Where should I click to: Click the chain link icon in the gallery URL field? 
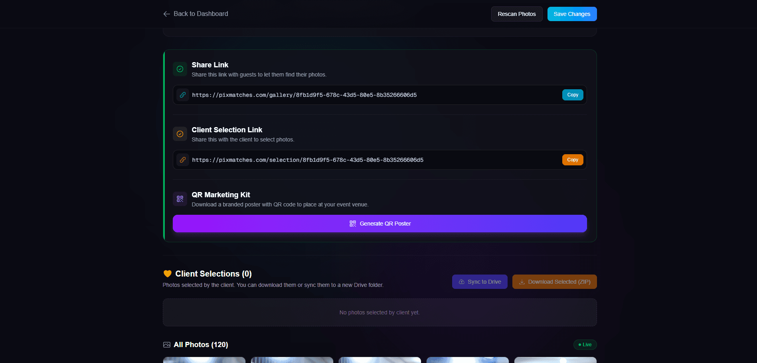click(182, 95)
